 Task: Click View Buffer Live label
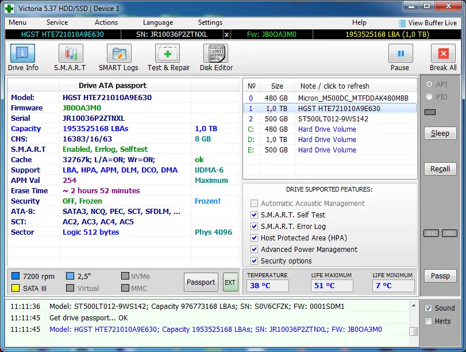click(433, 23)
